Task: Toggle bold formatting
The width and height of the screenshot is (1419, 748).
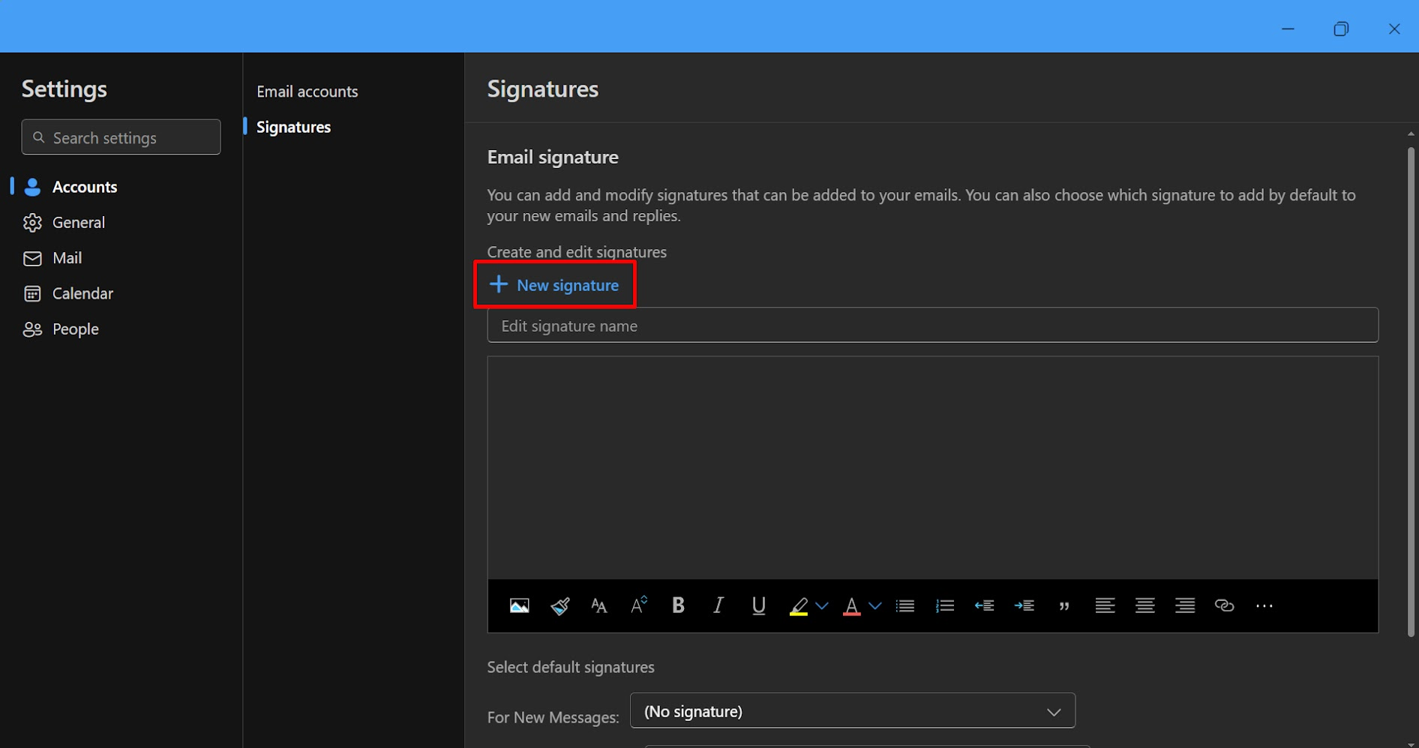Action: coord(678,605)
